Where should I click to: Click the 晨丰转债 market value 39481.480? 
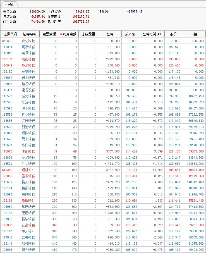(196, 139)
